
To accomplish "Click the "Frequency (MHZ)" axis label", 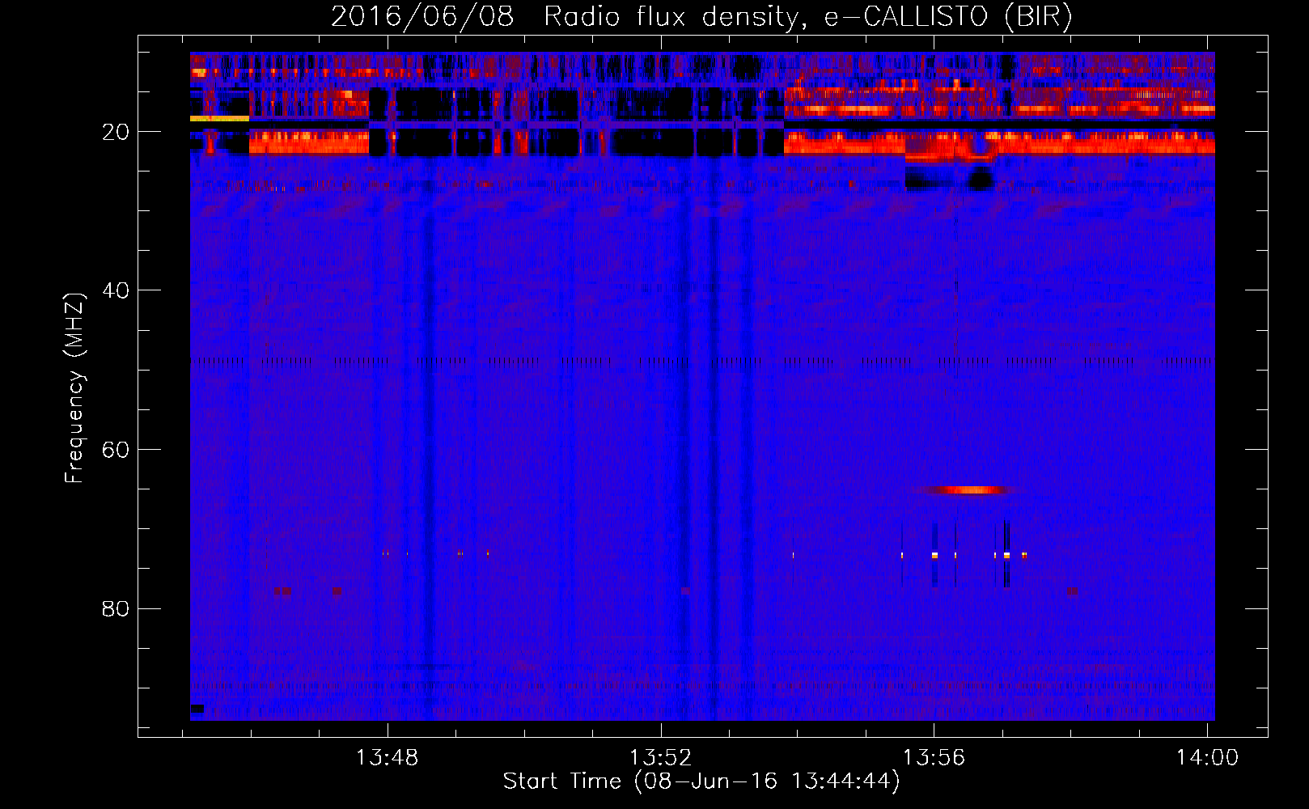I will (x=74, y=388).
